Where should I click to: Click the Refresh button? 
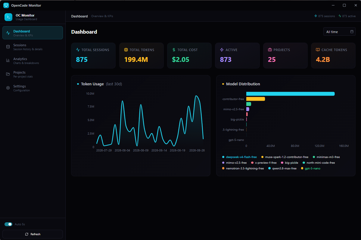tap(33, 234)
